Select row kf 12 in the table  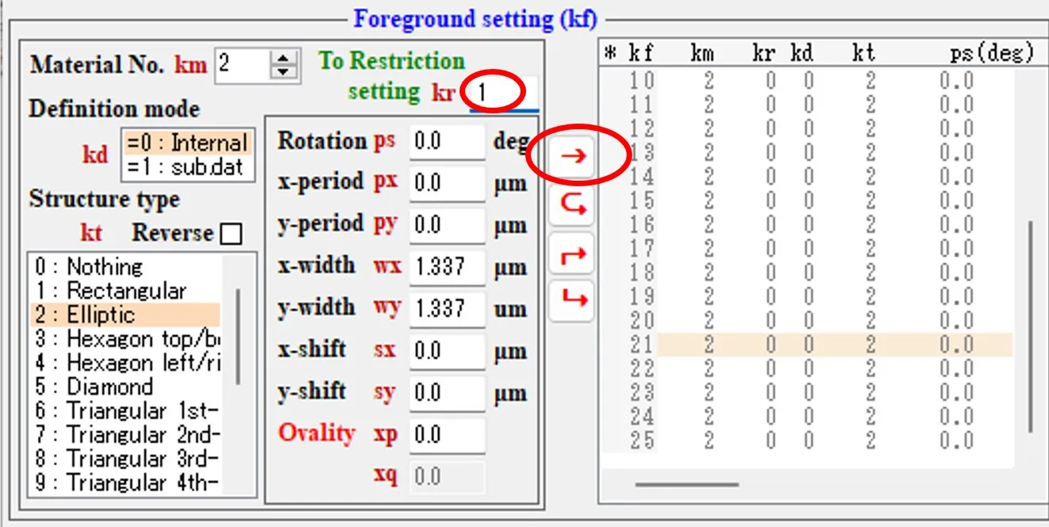[807, 128]
